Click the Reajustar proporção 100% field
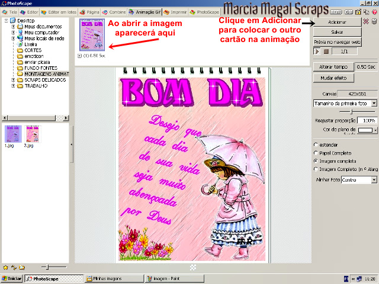The height and width of the screenshot is (284, 379). click(x=367, y=120)
